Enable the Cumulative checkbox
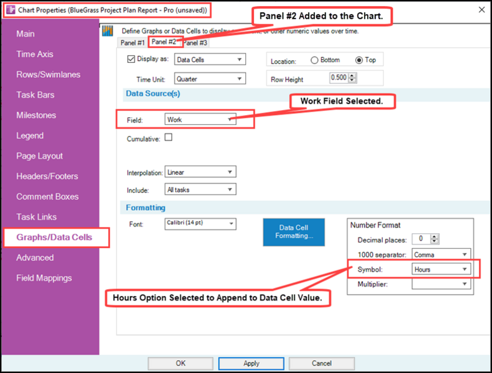The image size is (492, 373). coord(168,137)
